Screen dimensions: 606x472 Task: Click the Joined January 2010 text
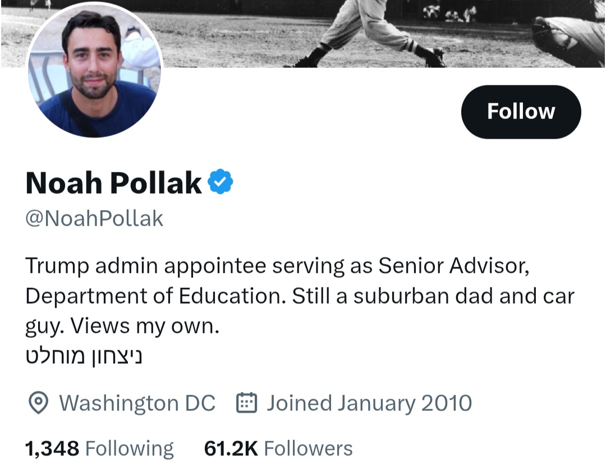click(x=369, y=403)
